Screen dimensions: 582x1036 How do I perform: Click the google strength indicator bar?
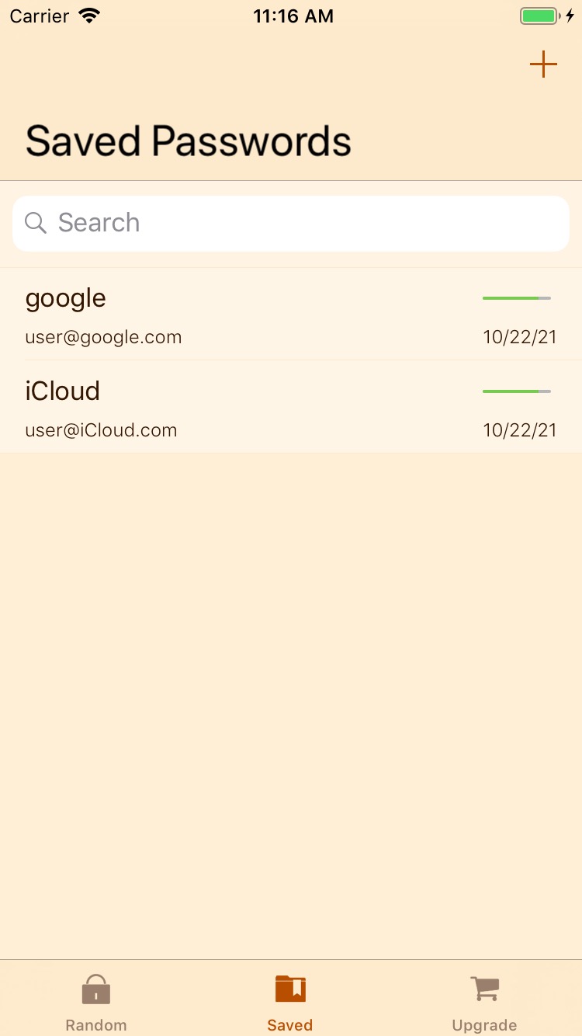[517, 298]
